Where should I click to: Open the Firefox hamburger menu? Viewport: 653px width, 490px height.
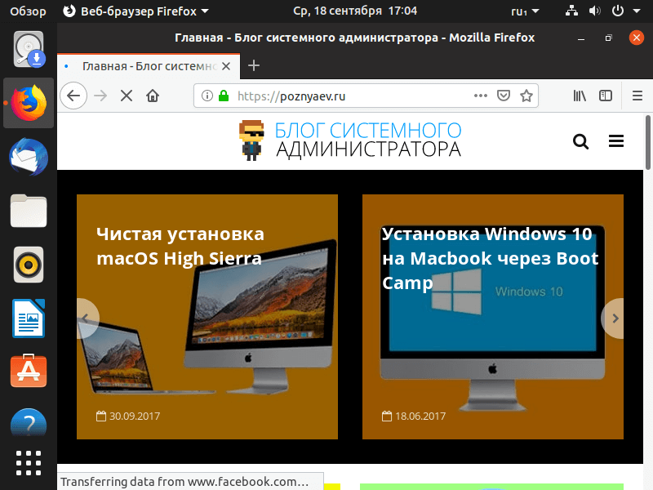(x=637, y=96)
